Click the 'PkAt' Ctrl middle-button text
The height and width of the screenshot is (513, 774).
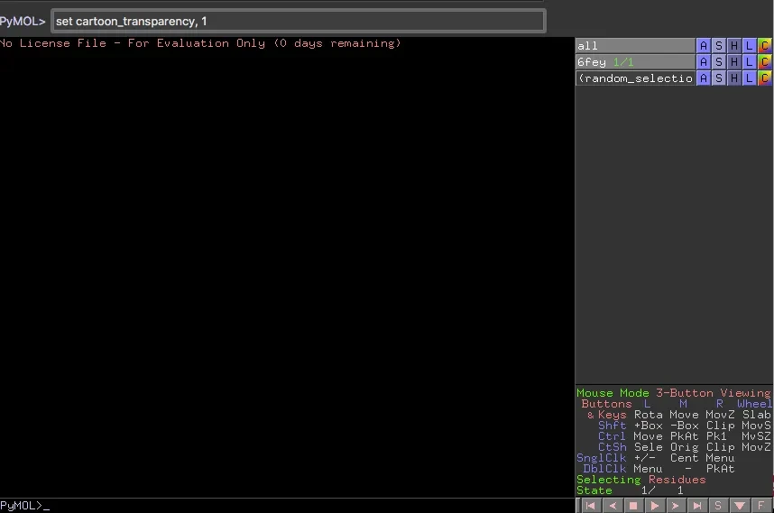[684, 436]
